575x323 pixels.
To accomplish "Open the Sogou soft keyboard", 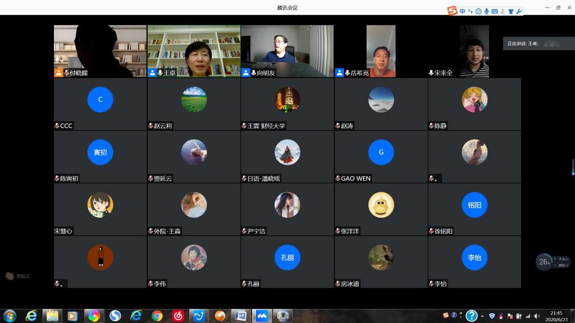I will click(x=495, y=11).
